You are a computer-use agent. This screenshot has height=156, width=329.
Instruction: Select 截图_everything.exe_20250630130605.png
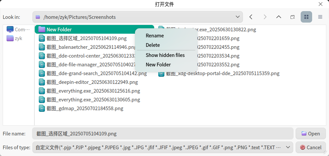pyautogui.click(x=89, y=100)
